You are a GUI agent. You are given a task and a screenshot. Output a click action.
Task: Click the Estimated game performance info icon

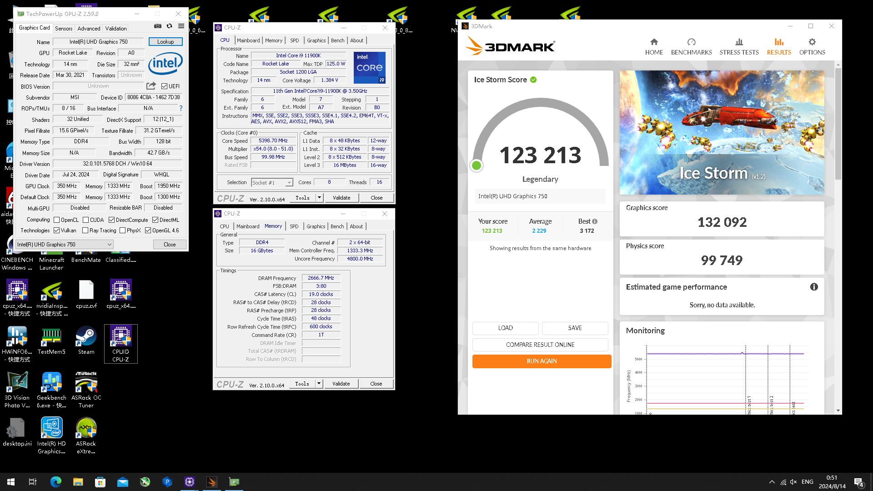pos(814,287)
